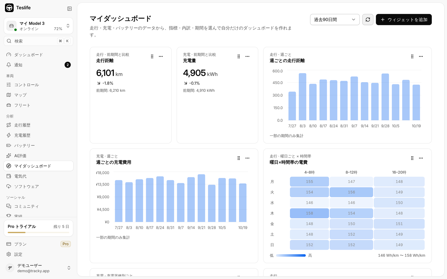Expand the デモユーザー account menu

[38, 268]
